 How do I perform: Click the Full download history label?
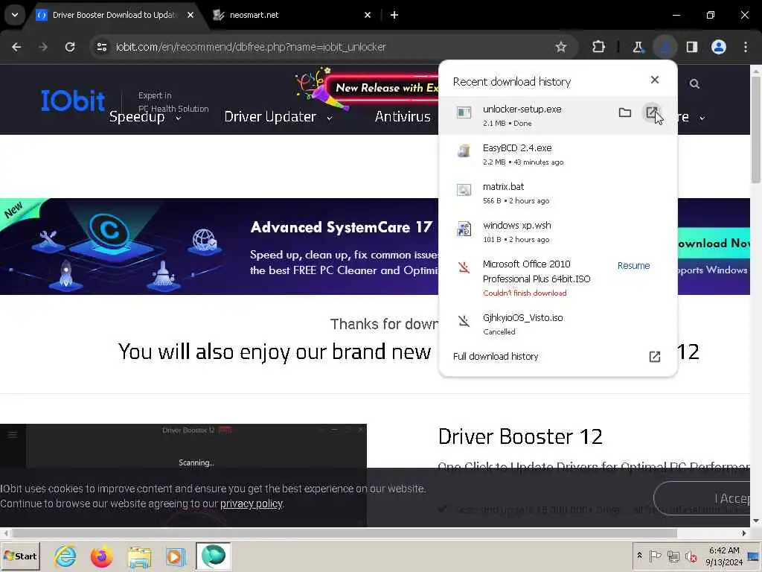click(495, 357)
